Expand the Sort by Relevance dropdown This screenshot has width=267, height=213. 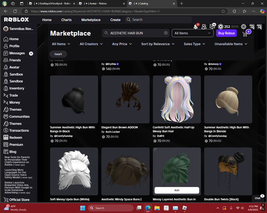158,44
